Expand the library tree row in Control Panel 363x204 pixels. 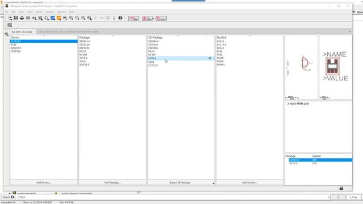tap(10, 193)
